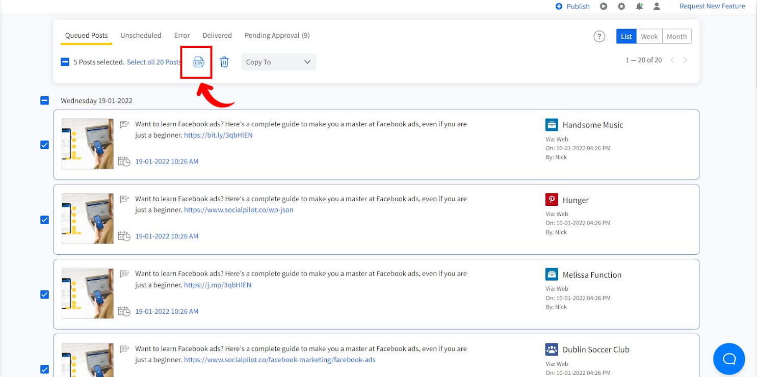This screenshot has height=377, width=757.
Task: Uncheck the Handsome Music post checkbox
Action: point(44,145)
